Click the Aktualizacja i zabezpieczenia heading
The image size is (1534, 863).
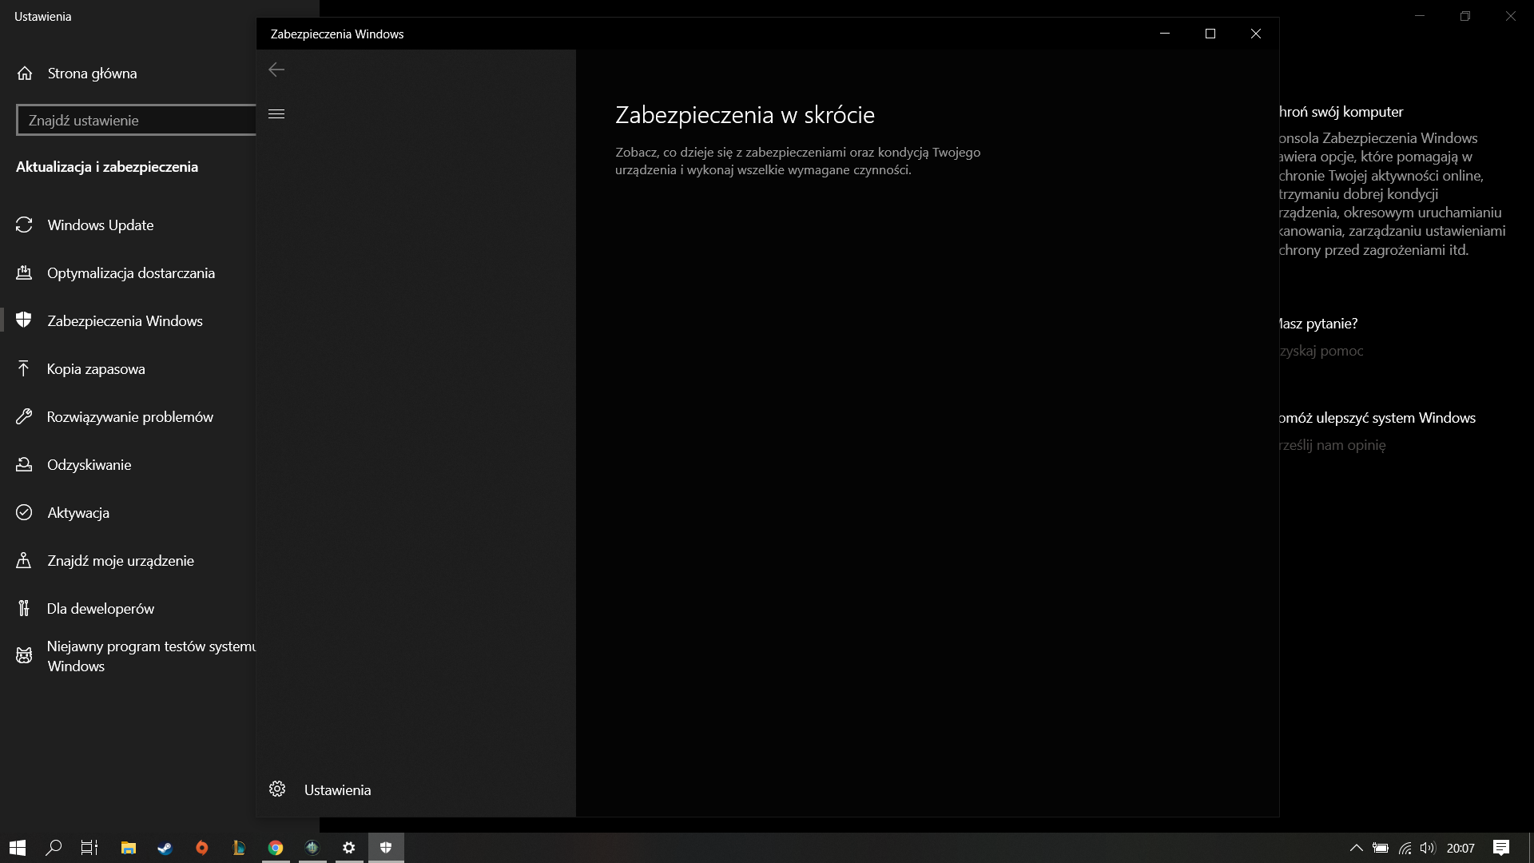click(x=107, y=167)
